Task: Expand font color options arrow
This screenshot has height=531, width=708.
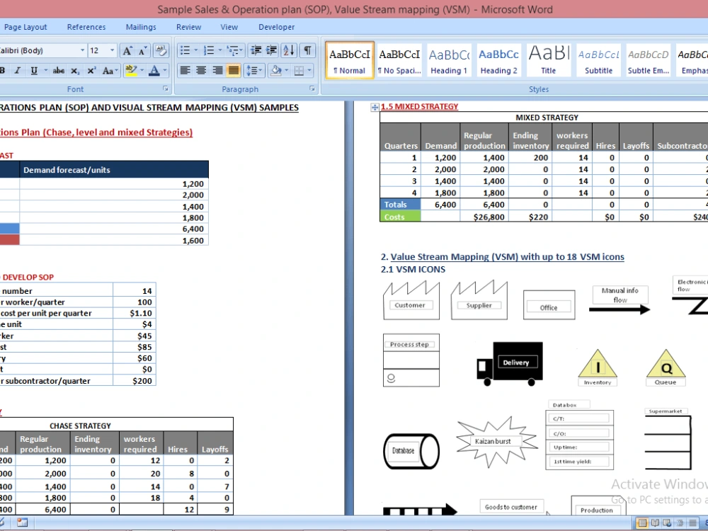Action: point(165,70)
